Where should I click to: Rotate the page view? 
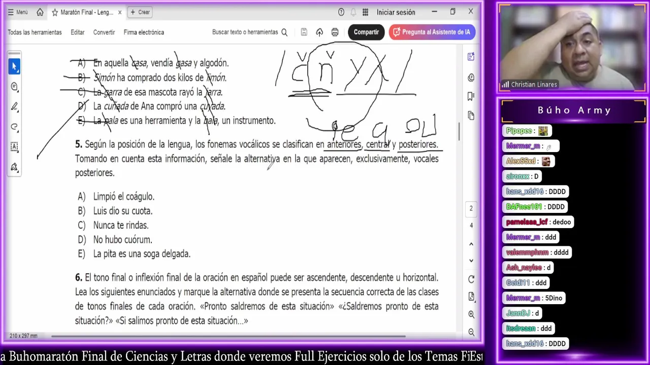[471, 279]
